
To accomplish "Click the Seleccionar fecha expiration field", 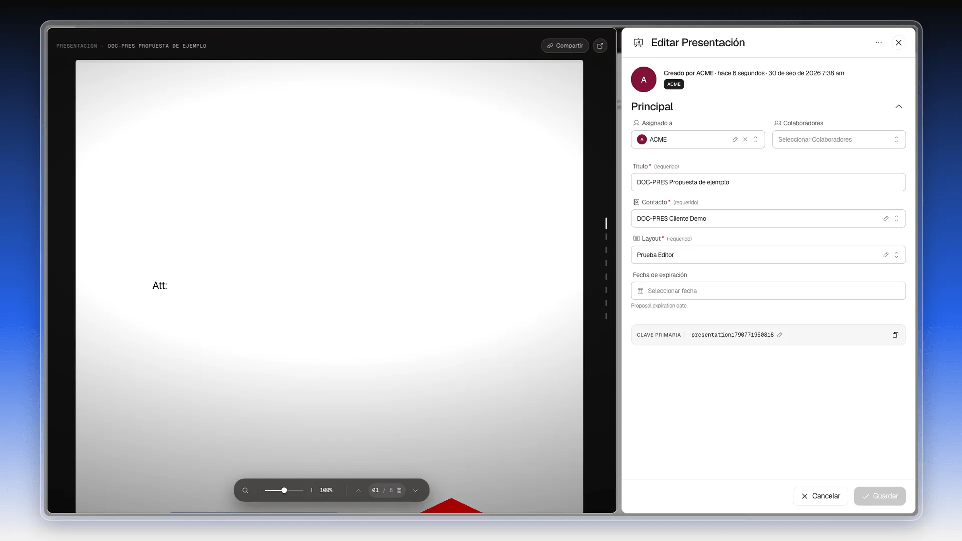I will tap(768, 291).
